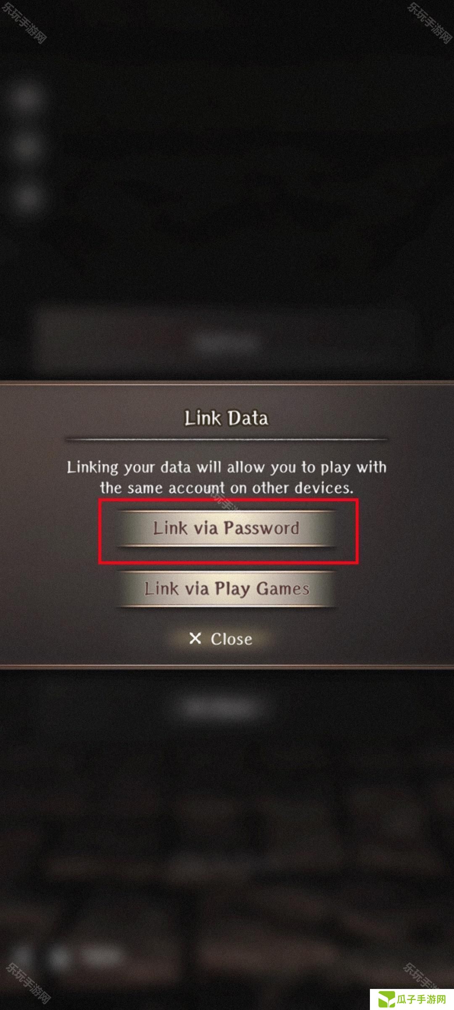The height and width of the screenshot is (1010, 454).
Task: Tap the topmost blurred dot icon behind dialog
Action: tap(26, 98)
